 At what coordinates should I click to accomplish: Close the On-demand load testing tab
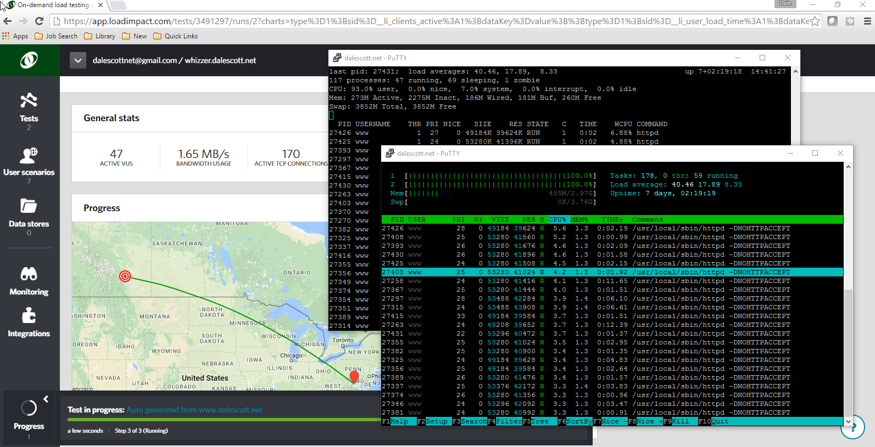click(x=100, y=5)
